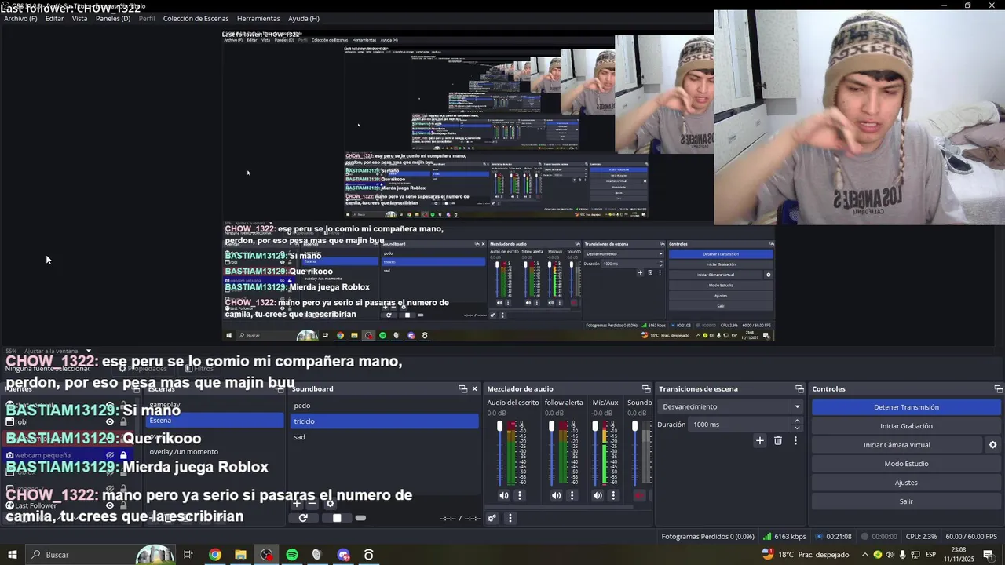
Task: Open virtual camera settings gear
Action: point(992,445)
